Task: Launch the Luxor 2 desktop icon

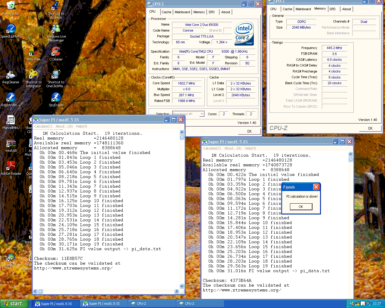Action: tap(11, 258)
